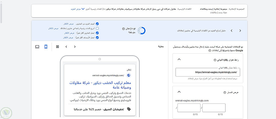Screen dimensions: 276x119
Task: Click the 'معاينة' preview label
Action: 161,47
